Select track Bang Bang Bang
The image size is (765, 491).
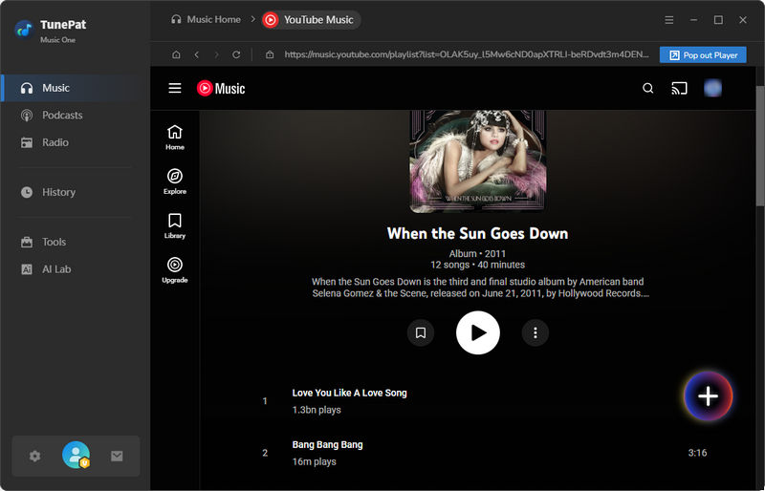tap(327, 445)
